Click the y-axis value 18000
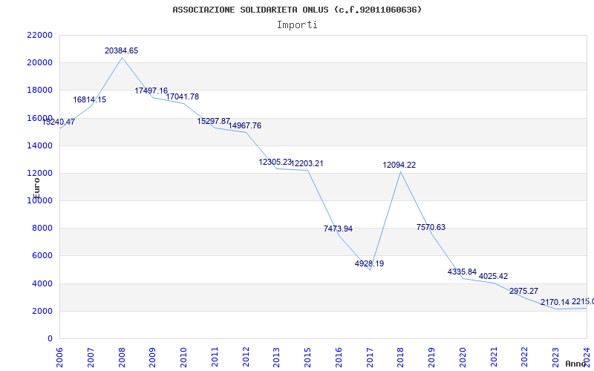The image size is (594, 371). tap(39, 91)
